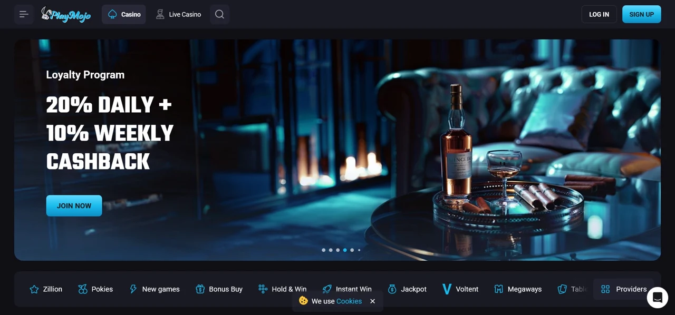This screenshot has width=675, height=315.
Task: Switch to the Live Casino tab
Action: (x=178, y=14)
